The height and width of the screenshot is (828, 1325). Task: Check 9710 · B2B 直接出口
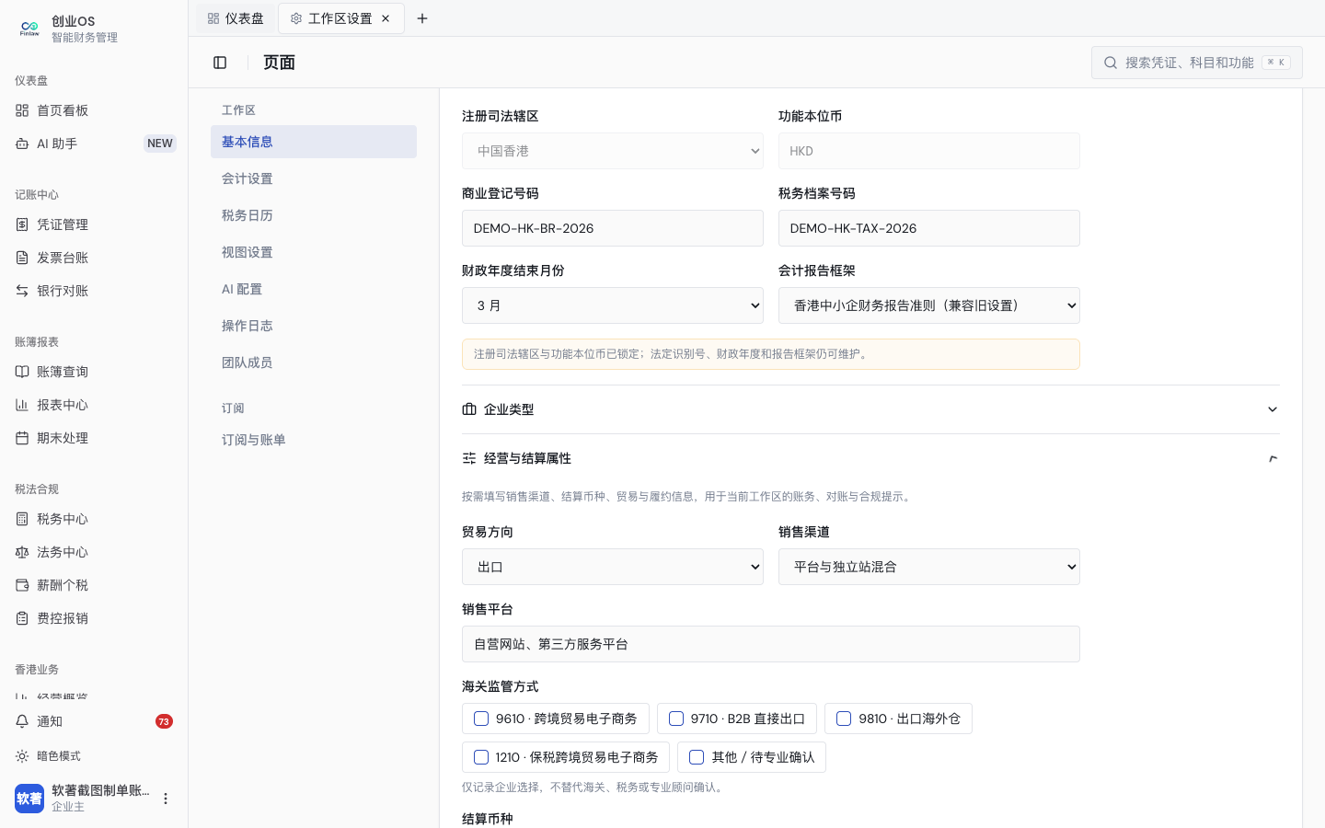pyautogui.click(x=676, y=719)
